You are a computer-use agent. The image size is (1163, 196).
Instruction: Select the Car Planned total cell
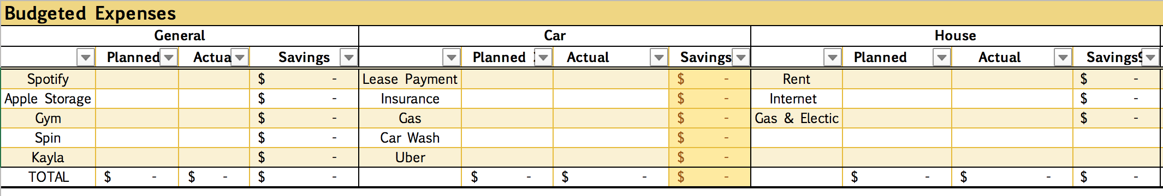tap(507, 177)
